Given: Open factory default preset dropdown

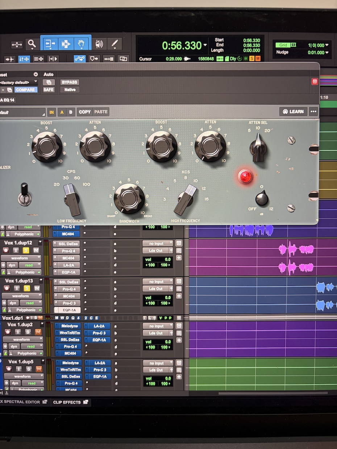Looking at the screenshot, I should click(x=19, y=83).
